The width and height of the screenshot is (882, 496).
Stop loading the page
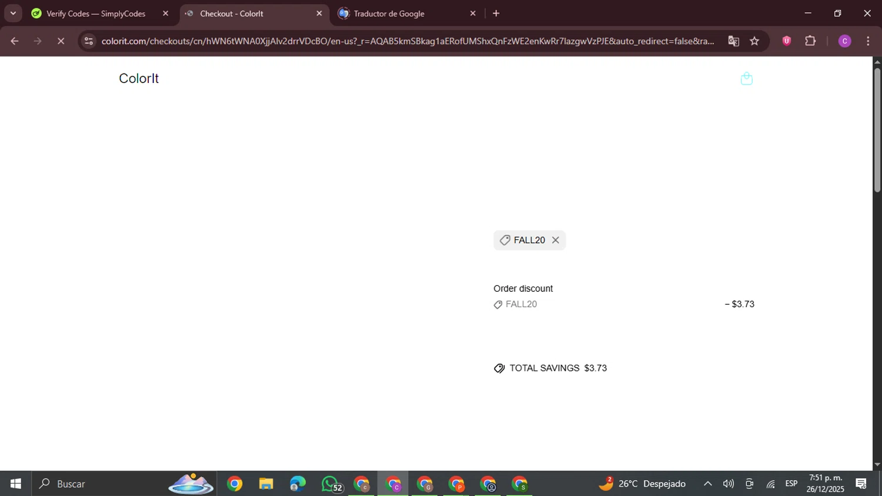pyautogui.click(x=61, y=41)
